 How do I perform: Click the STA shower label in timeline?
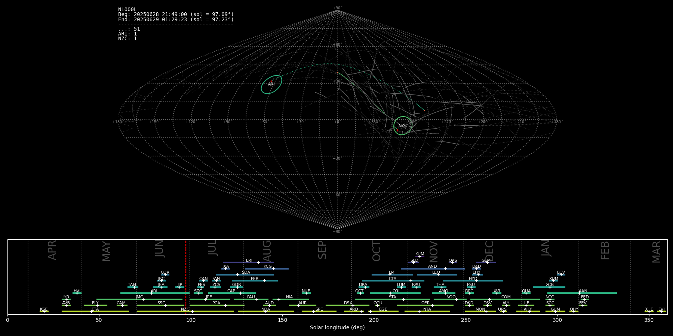pos(392,297)
